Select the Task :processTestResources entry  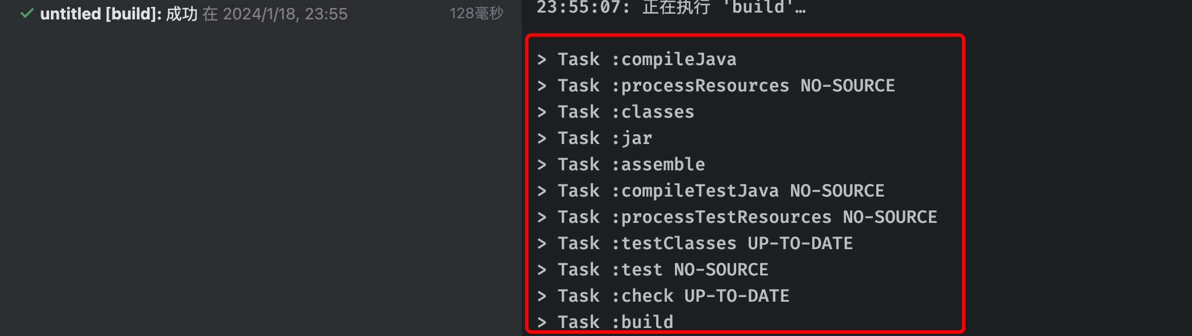[735, 217]
